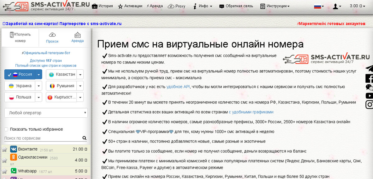Expand the dropdown arrow next to Польша

click(38, 97)
